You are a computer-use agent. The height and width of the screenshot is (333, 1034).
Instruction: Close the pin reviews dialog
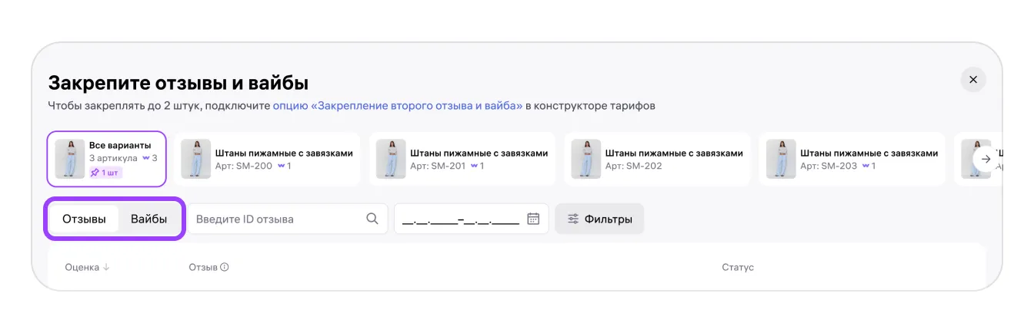point(973,80)
